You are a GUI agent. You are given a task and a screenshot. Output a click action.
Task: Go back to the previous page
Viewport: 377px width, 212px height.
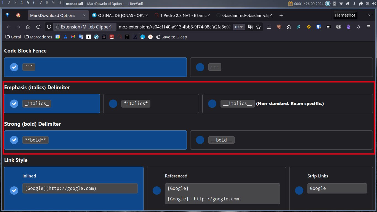point(9,27)
